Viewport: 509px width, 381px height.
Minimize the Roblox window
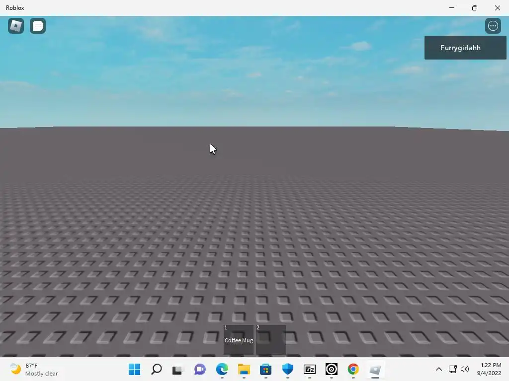point(451,8)
